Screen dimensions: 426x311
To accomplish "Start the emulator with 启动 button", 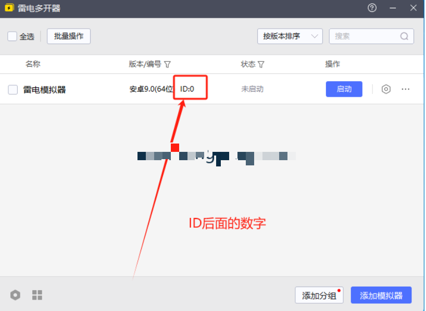I will pyautogui.click(x=344, y=89).
